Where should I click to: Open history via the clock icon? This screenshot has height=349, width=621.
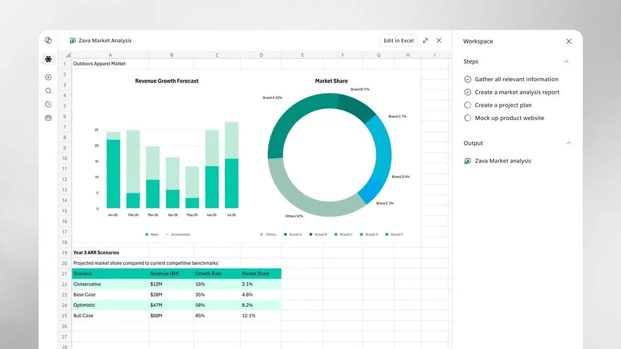(48, 104)
